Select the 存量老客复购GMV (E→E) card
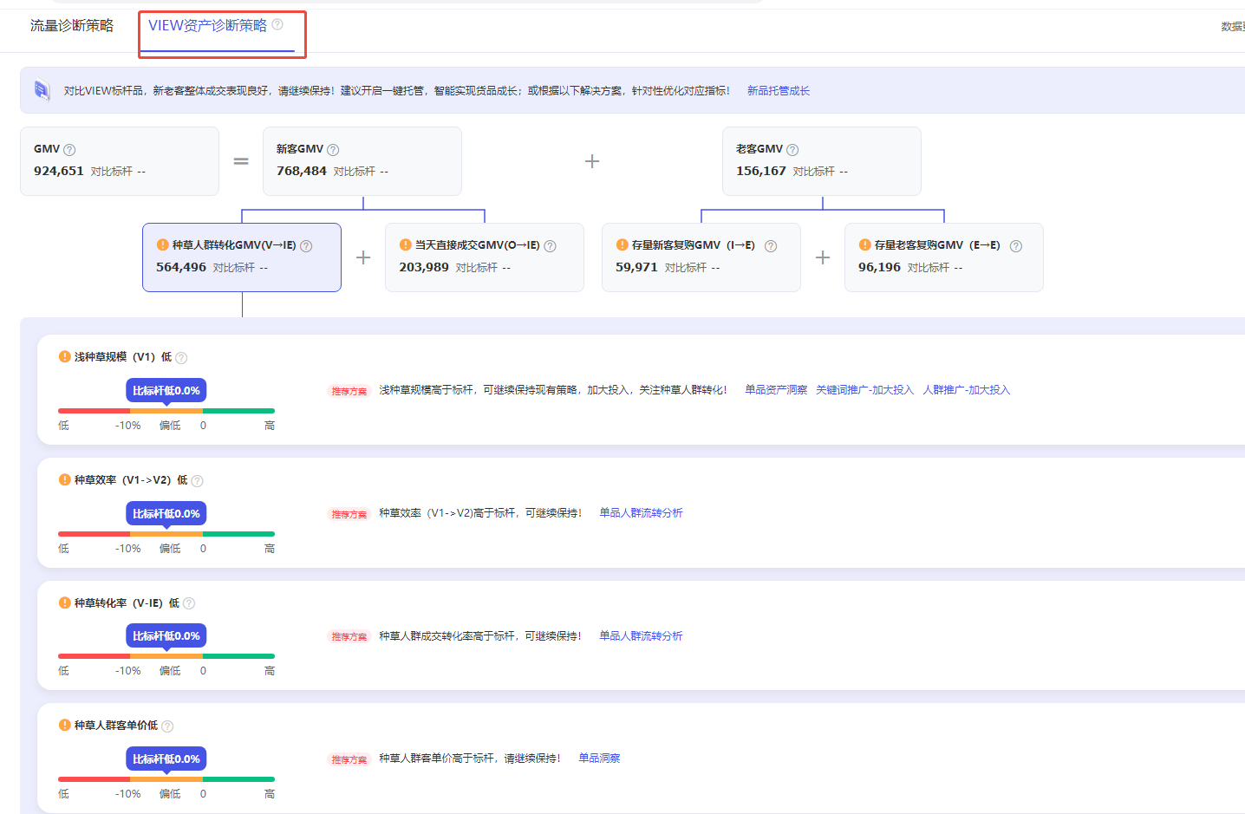 (x=943, y=257)
